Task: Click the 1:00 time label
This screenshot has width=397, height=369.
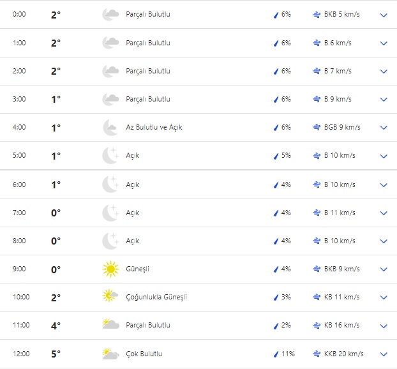Action: [20, 43]
